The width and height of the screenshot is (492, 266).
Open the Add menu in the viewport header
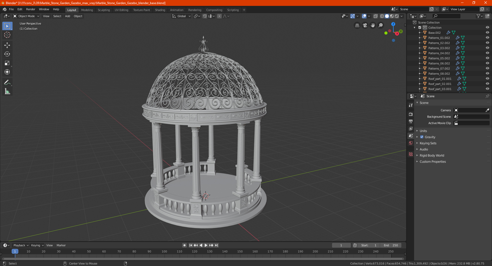[x=67, y=16]
